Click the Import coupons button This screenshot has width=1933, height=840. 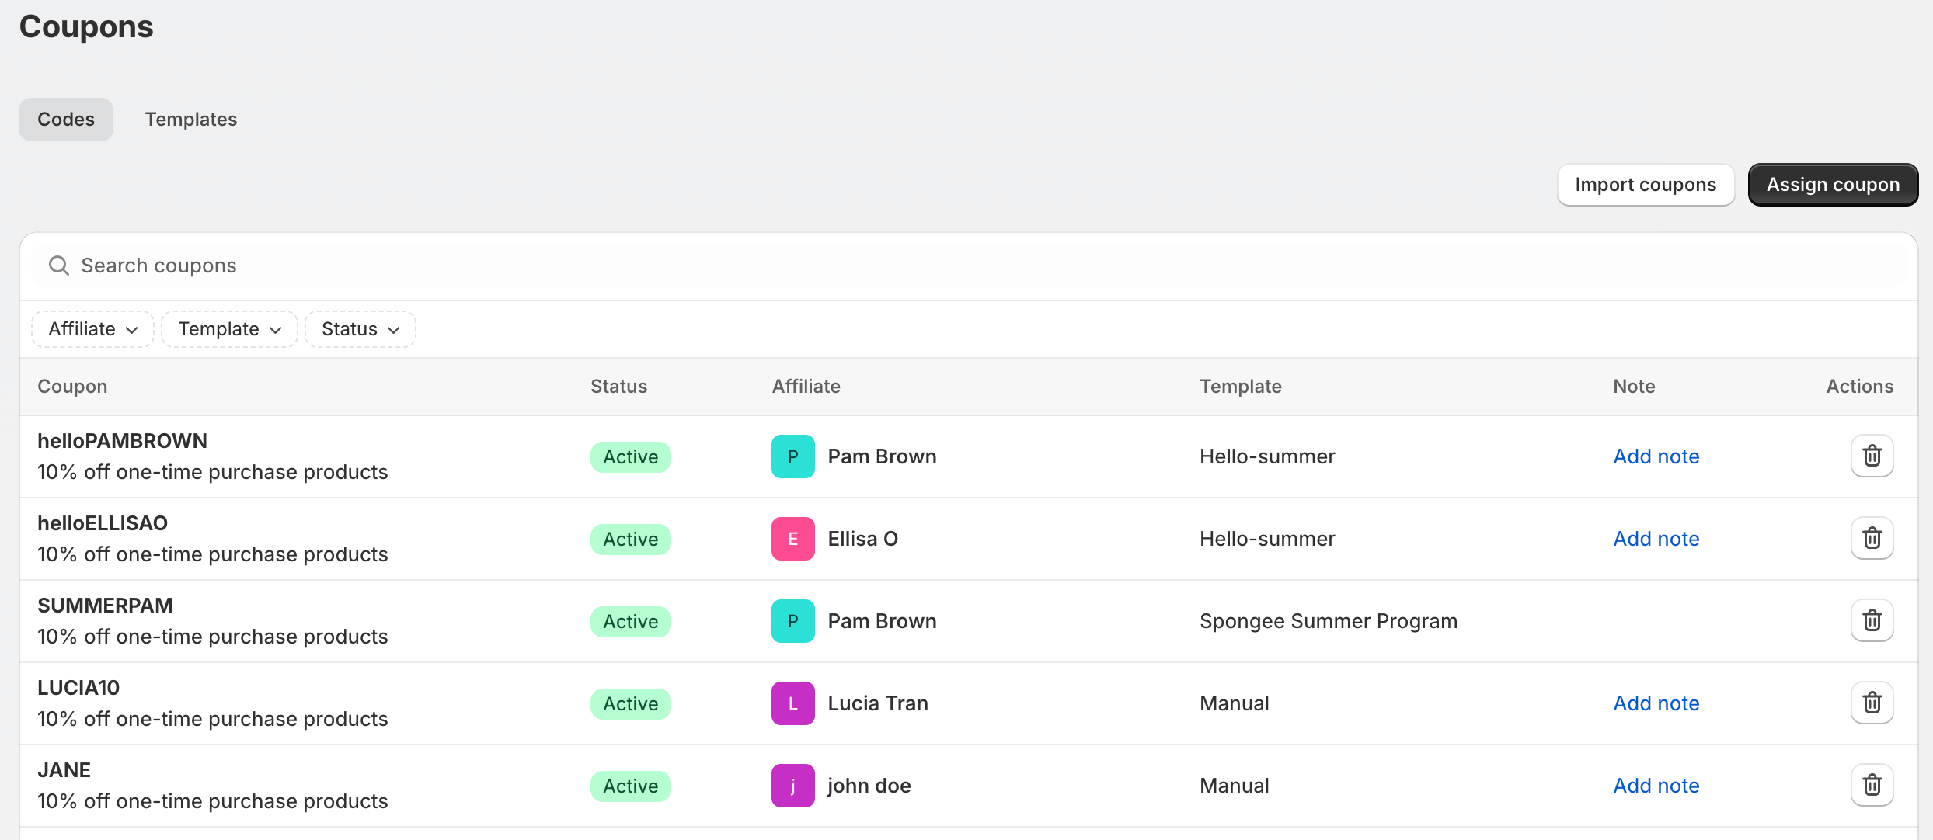(x=1645, y=185)
